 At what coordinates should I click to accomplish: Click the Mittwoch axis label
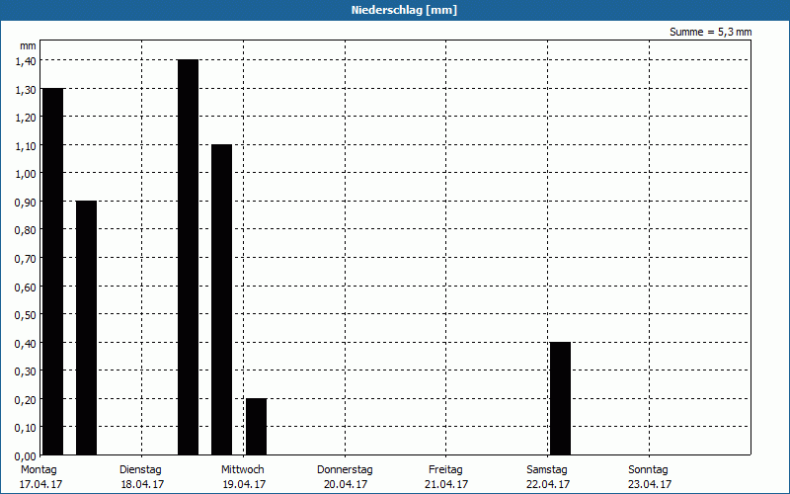click(242, 469)
